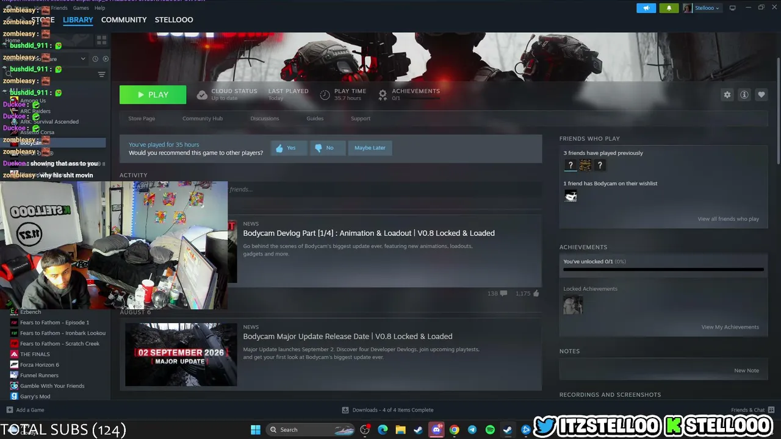Open the LIBRARY tab

(78, 20)
